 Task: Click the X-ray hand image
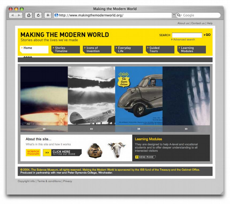tap(186, 96)
